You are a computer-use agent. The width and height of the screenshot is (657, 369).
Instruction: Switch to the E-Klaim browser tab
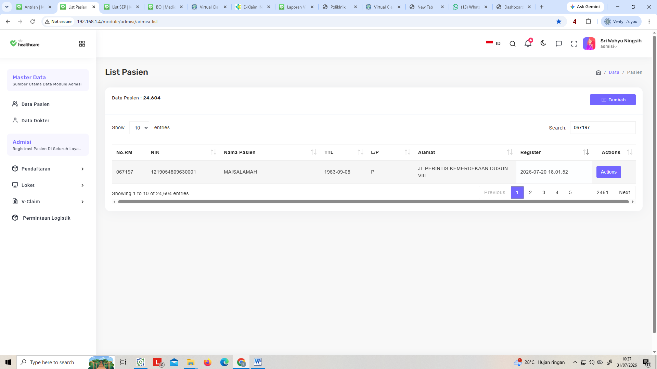(x=253, y=7)
